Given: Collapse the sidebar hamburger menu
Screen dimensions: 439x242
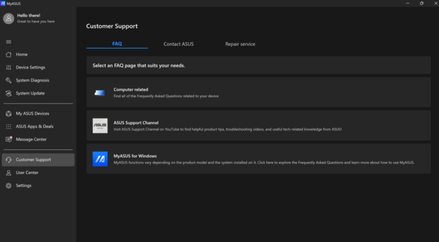Looking at the screenshot, I should (x=9, y=42).
